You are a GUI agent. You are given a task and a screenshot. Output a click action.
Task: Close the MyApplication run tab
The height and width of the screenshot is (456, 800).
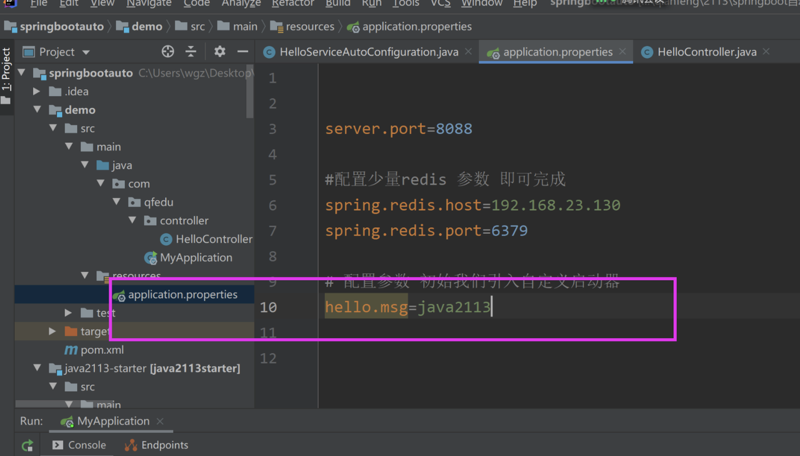coord(160,421)
